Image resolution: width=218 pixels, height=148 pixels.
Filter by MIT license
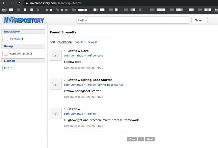(7, 68)
